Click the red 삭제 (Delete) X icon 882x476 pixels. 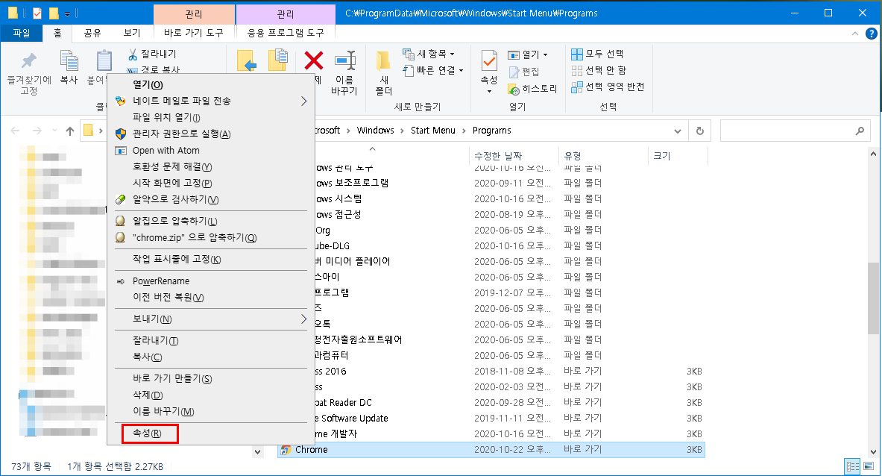pos(312,61)
